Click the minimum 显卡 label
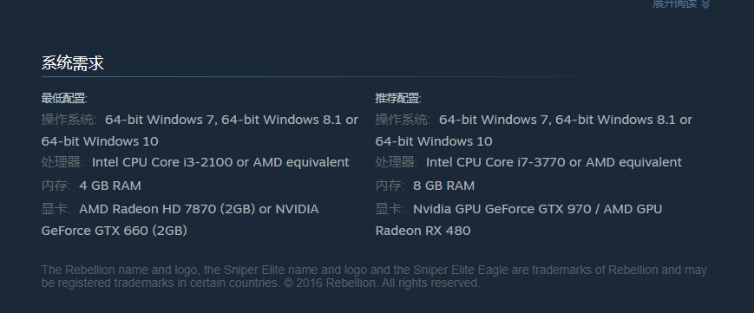Viewport: 754px width, 313px height. click(x=56, y=209)
